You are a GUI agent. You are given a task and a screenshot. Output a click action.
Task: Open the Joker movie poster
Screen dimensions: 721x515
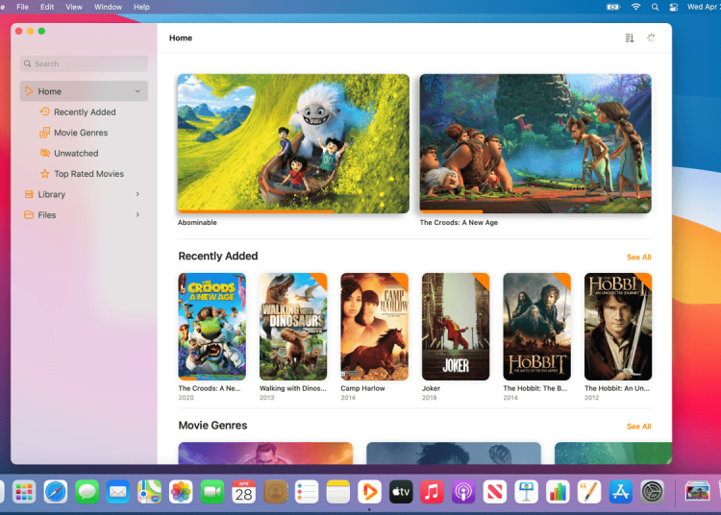(x=456, y=327)
